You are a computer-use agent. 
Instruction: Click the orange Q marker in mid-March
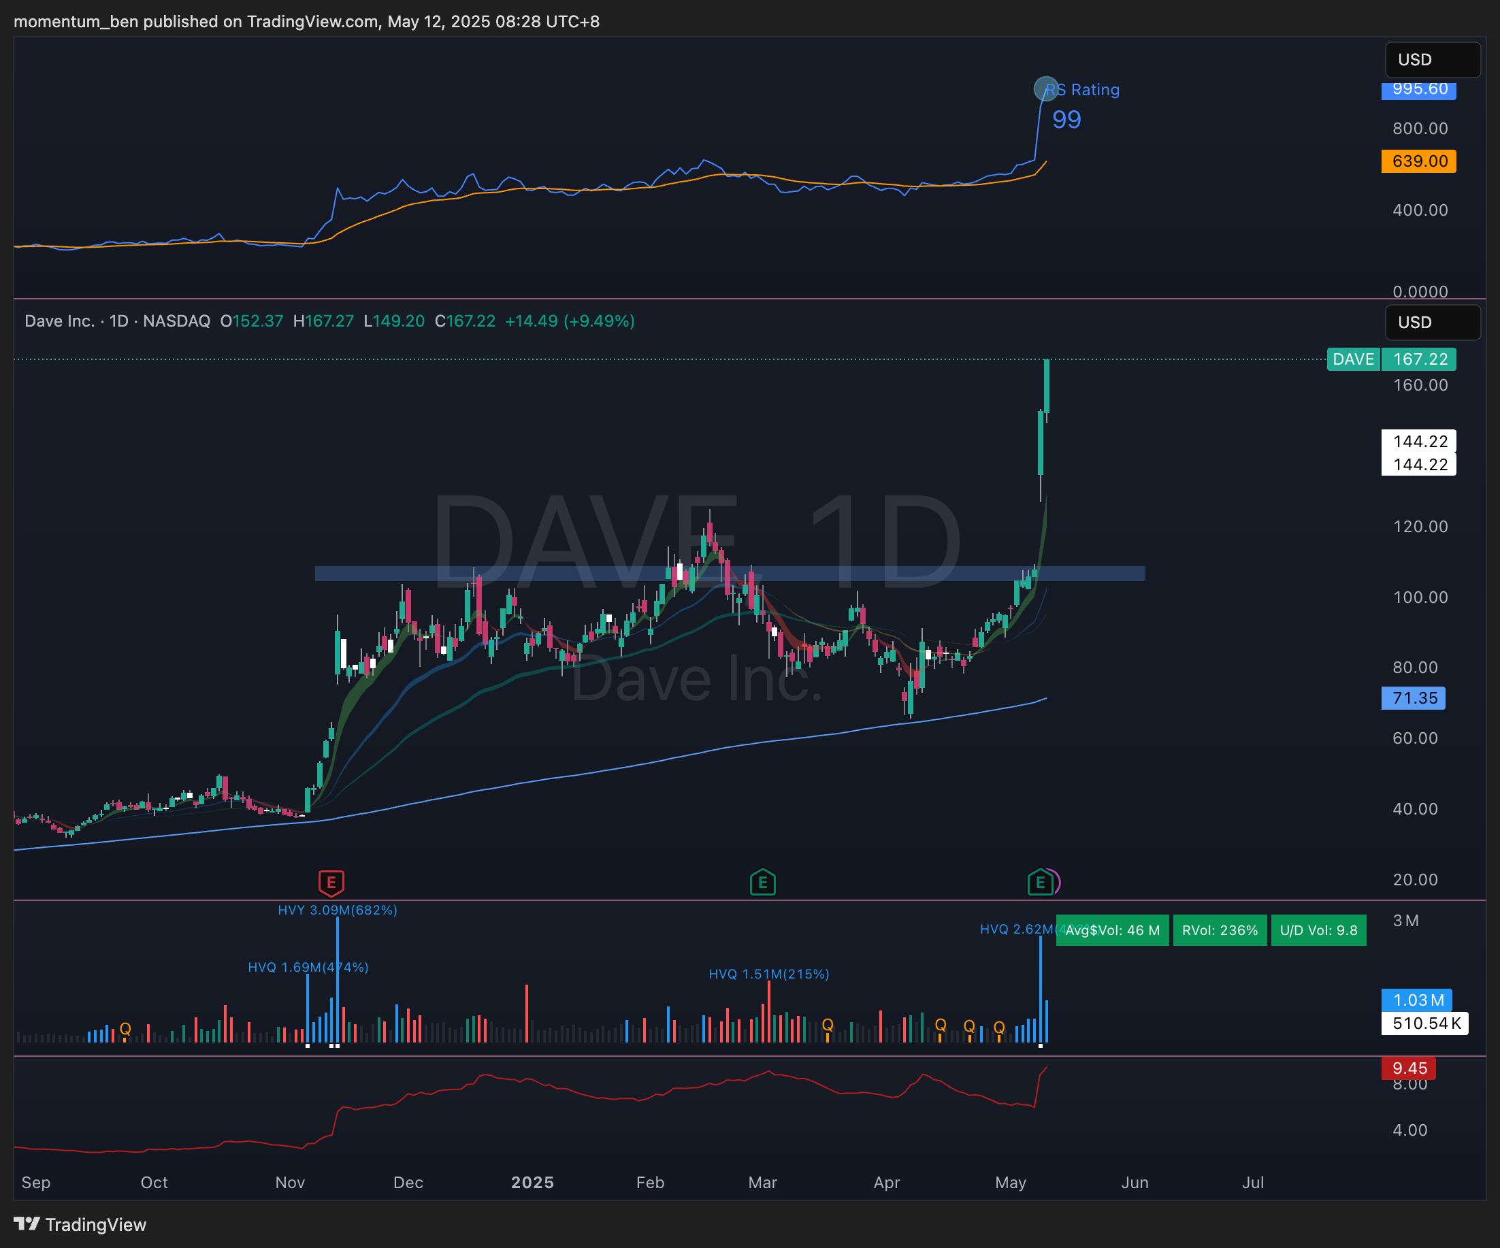827,1025
